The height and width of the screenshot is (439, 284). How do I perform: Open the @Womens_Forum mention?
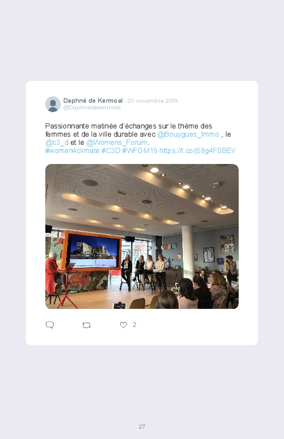click(117, 143)
